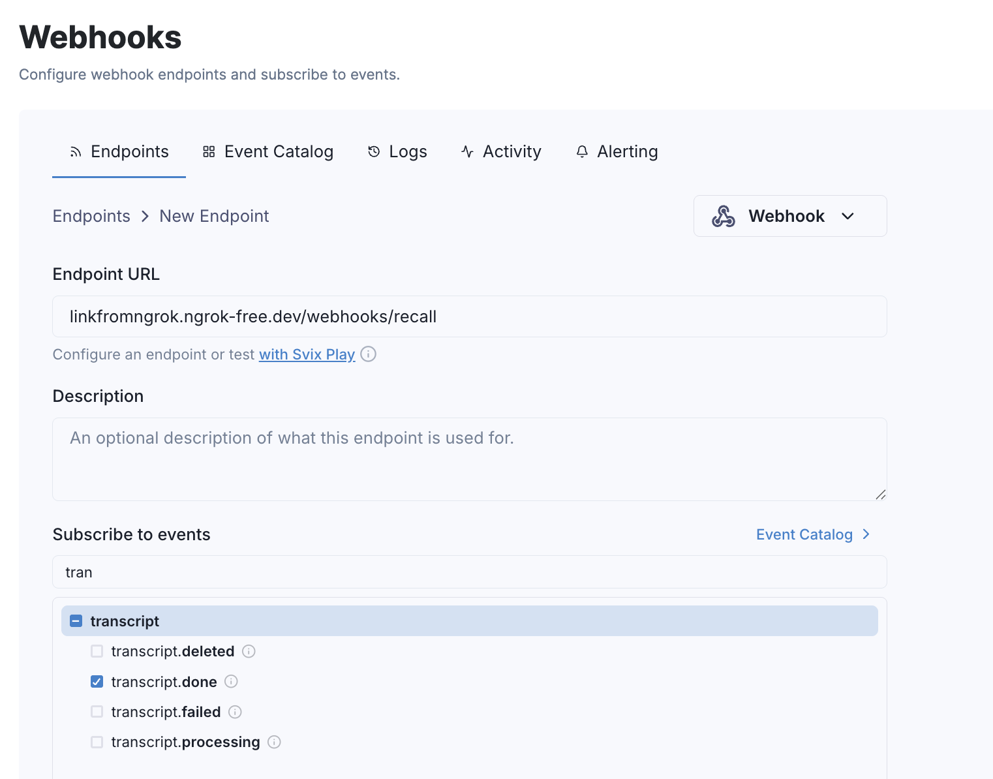This screenshot has height=779, width=993.
Task: Open the Alerting tab
Action: pos(617,151)
